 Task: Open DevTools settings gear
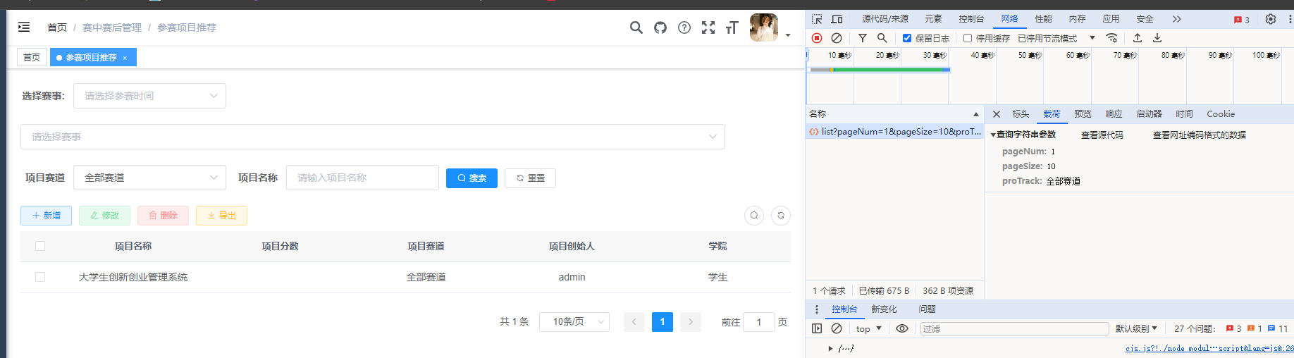pos(1271,19)
